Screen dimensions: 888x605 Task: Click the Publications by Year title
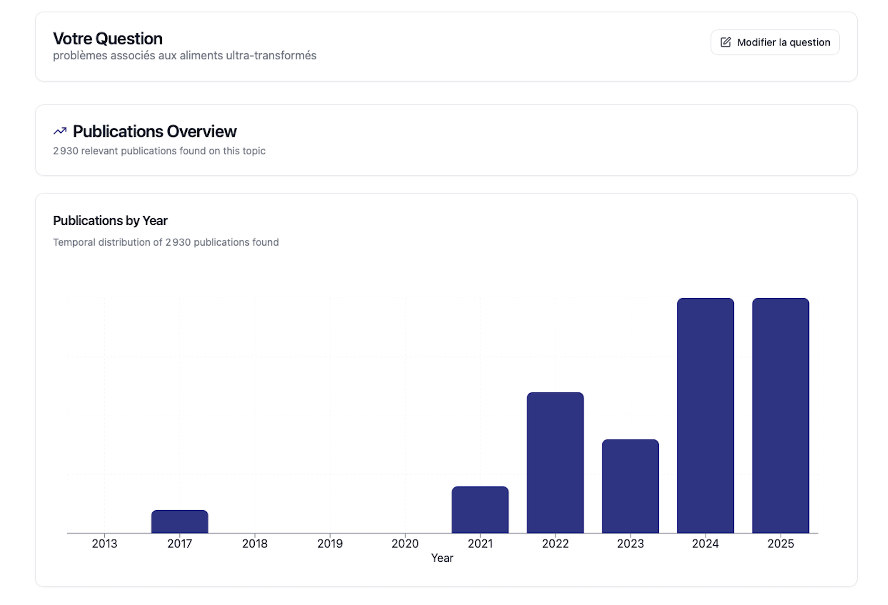[110, 220]
